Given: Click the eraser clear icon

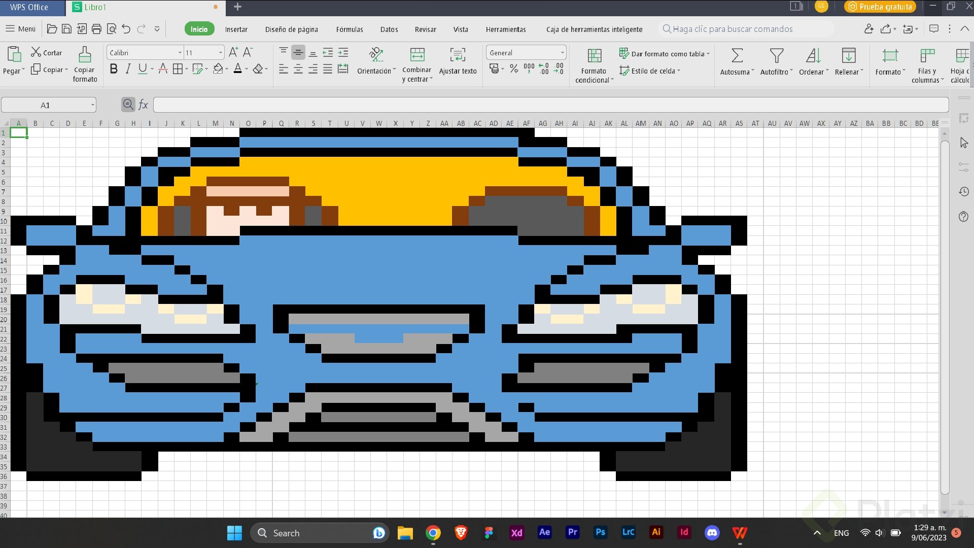Looking at the screenshot, I should pyautogui.click(x=258, y=68).
